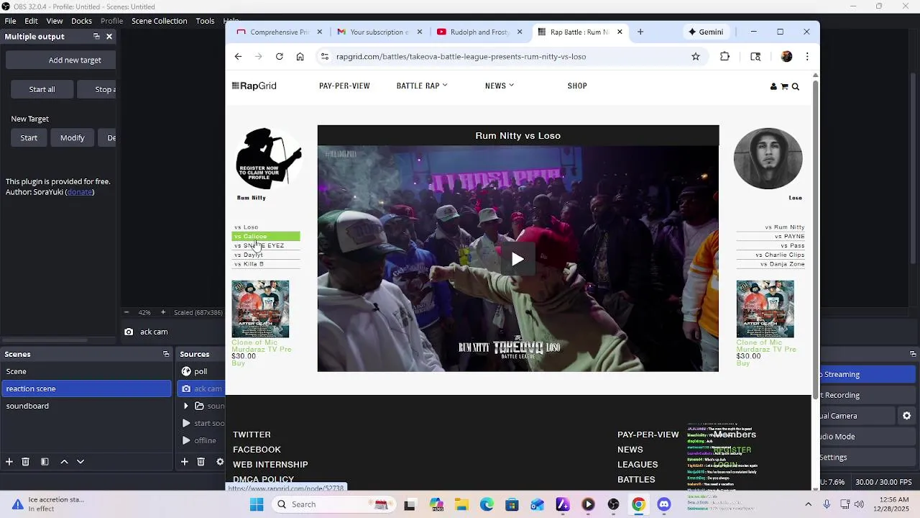The image size is (920, 518).
Task: Open OBS View menu
Action: 55,21
